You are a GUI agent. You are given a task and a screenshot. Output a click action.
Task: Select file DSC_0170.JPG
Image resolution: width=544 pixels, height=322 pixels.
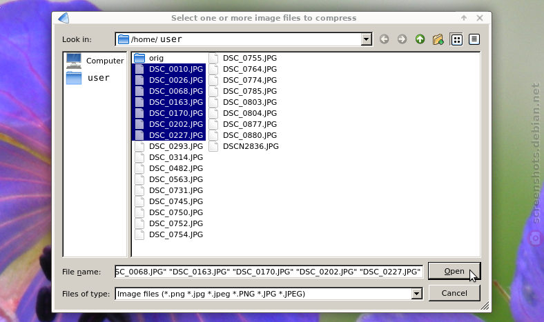pos(169,113)
